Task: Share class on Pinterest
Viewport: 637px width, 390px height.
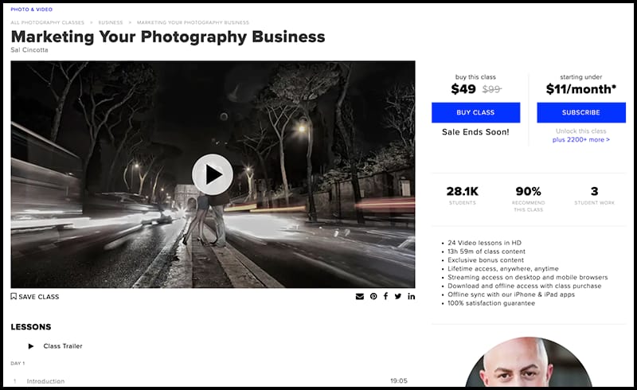Action: tap(373, 297)
